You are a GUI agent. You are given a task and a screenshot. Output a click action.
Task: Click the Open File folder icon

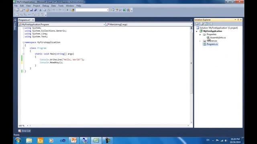coord(27,10)
